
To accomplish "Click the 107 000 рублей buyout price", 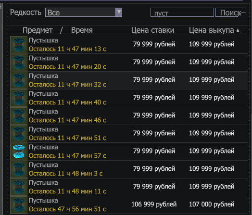I will pos(212,204).
